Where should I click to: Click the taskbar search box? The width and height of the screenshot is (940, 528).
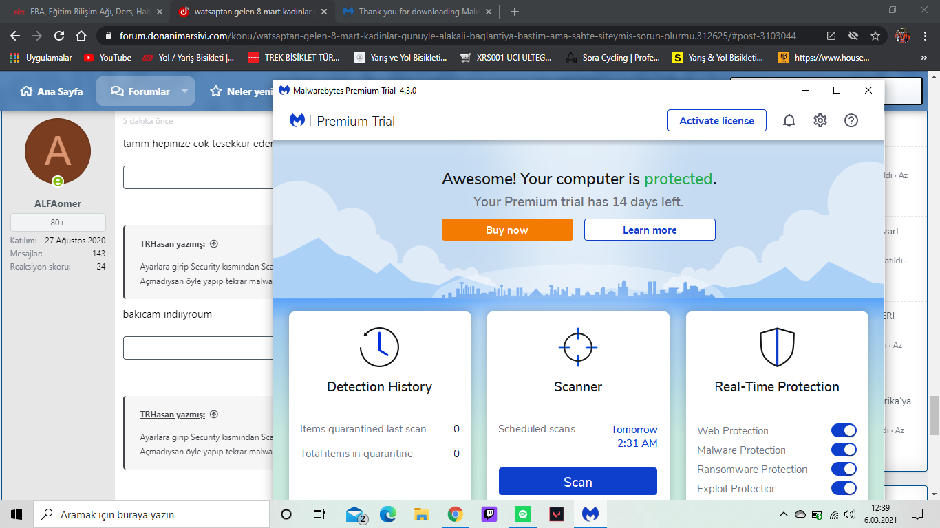151,514
